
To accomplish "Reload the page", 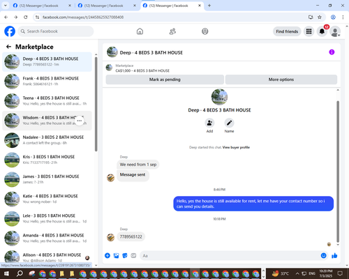I will [x=26, y=17].
